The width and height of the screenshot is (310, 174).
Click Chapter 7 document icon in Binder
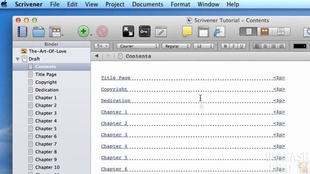(x=30, y=144)
